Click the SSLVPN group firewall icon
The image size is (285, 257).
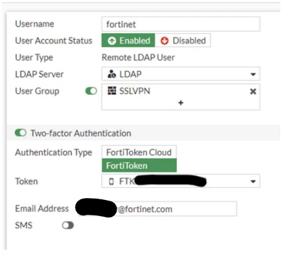coord(111,91)
